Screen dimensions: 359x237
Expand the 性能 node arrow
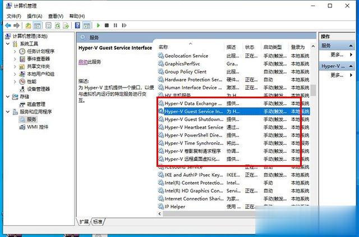coord(15,81)
